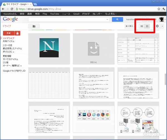Open the 並べ替え sort dropdown

point(130,26)
